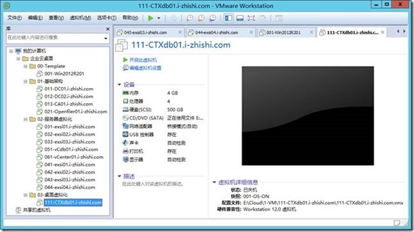
Task: Close the library panel with X
Action: [x=107, y=29]
